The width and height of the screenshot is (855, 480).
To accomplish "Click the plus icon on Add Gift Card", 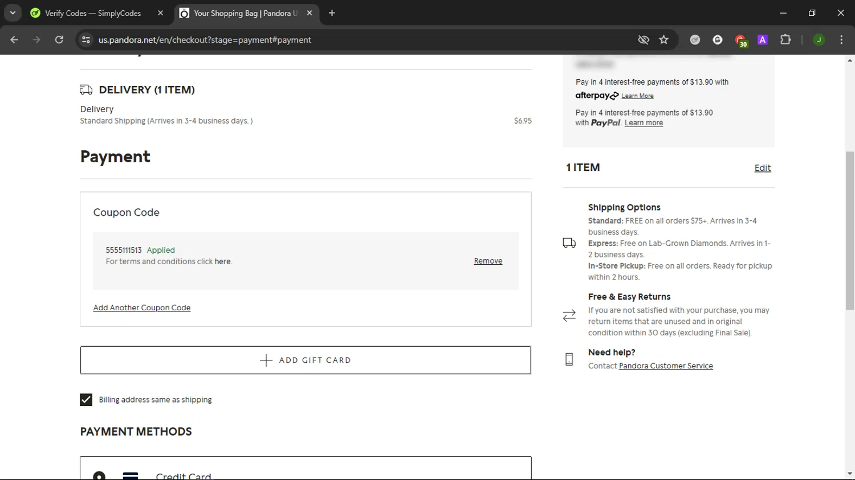I will 266,360.
